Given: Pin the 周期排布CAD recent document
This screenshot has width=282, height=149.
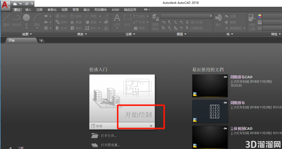Looking at the screenshot, I should point(225,77).
